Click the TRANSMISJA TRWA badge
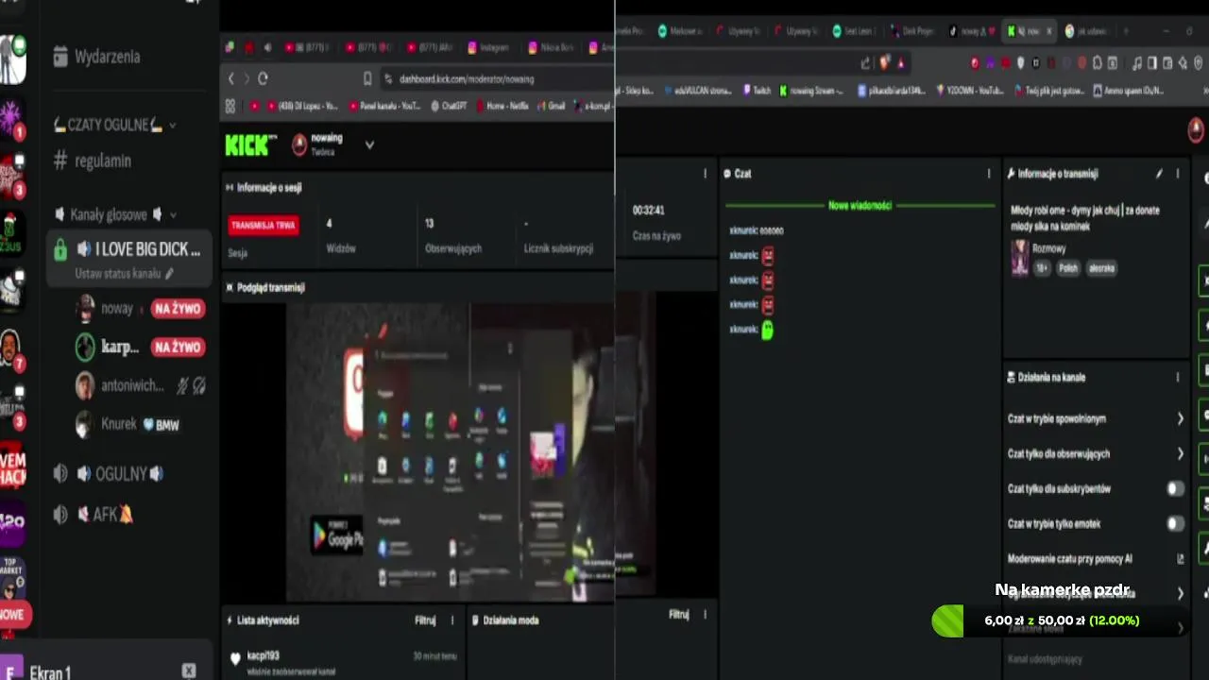1209x680 pixels. click(x=264, y=226)
